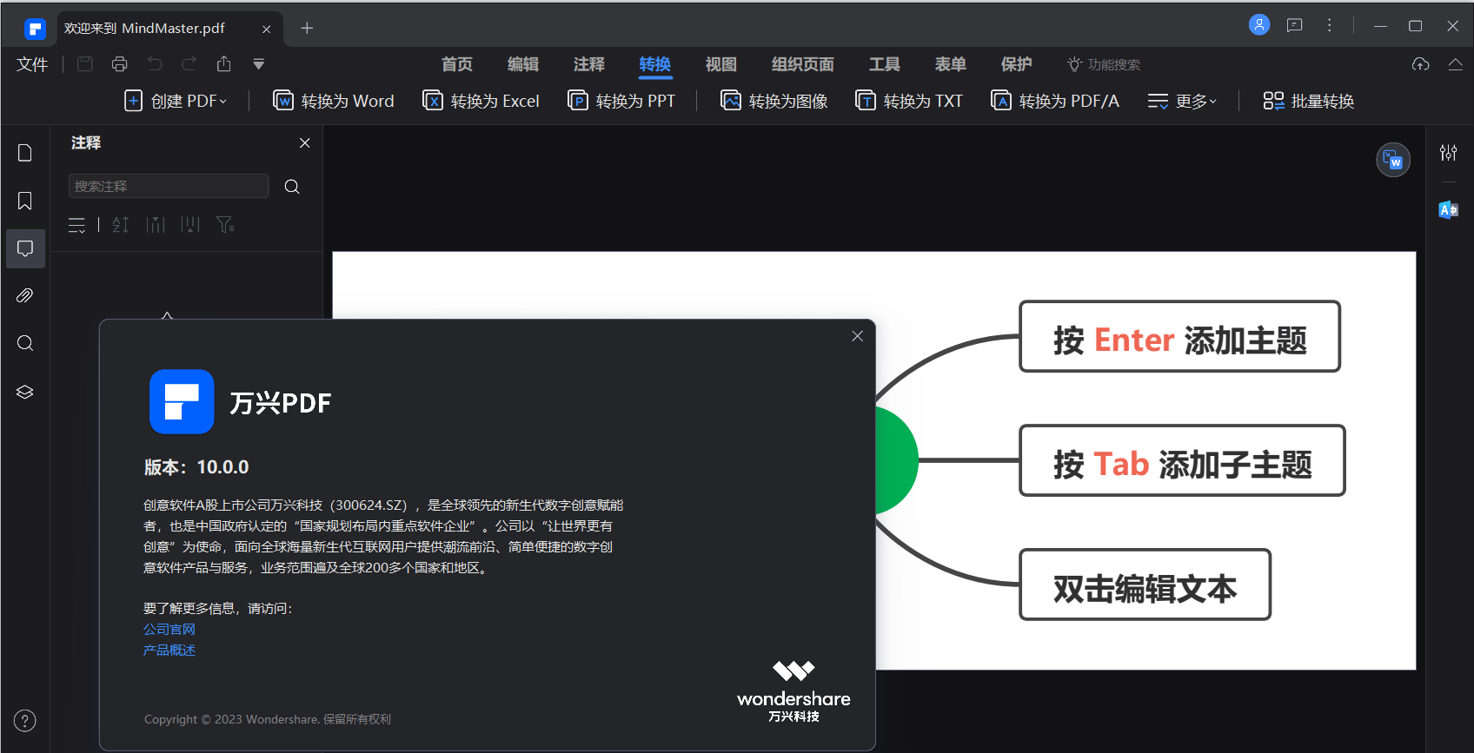
Task: Click the 产品概述 link
Action: coord(169,650)
